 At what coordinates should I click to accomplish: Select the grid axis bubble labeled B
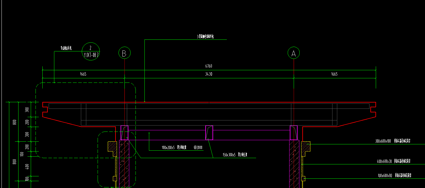point(124,53)
